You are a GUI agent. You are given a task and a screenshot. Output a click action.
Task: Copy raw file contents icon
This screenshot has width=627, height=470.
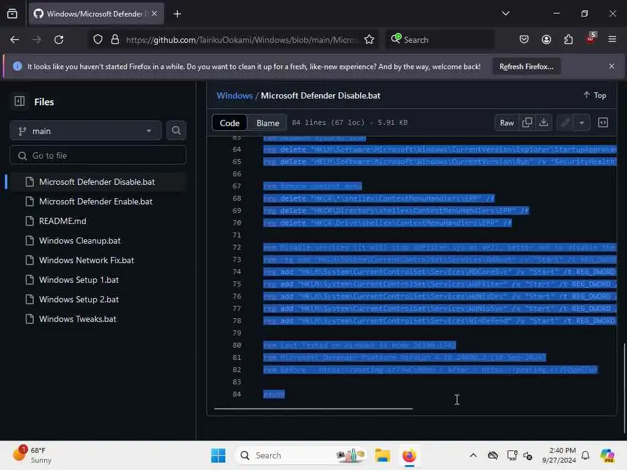(x=527, y=122)
